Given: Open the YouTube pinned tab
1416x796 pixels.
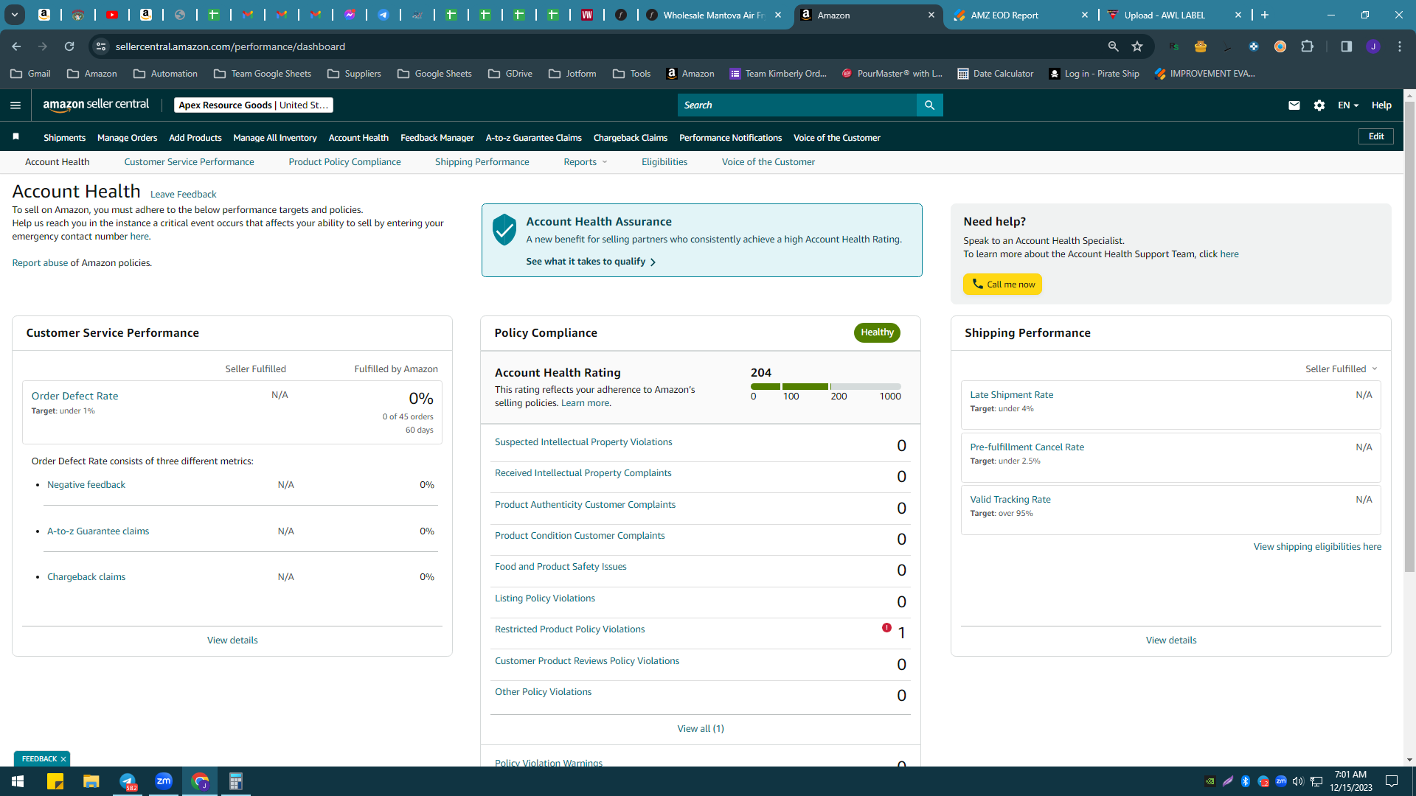Looking at the screenshot, I should [112, 15].
